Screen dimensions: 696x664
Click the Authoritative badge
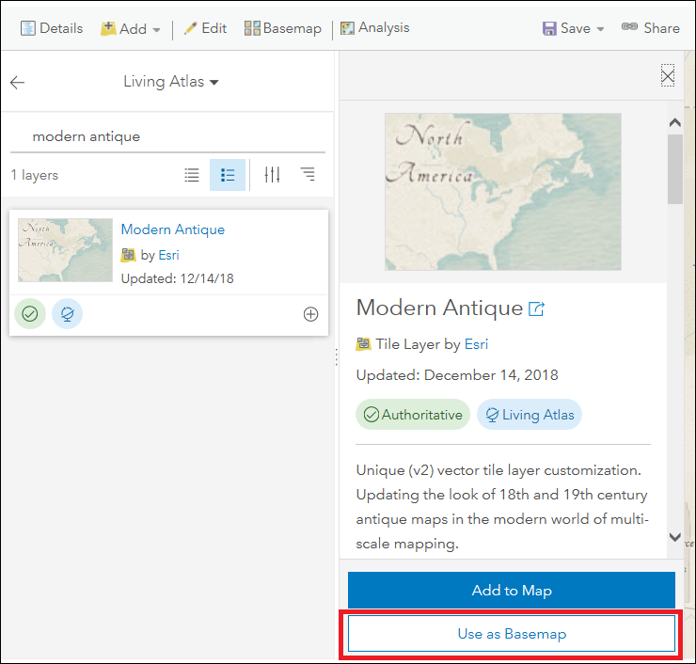(x=413, y=415)
